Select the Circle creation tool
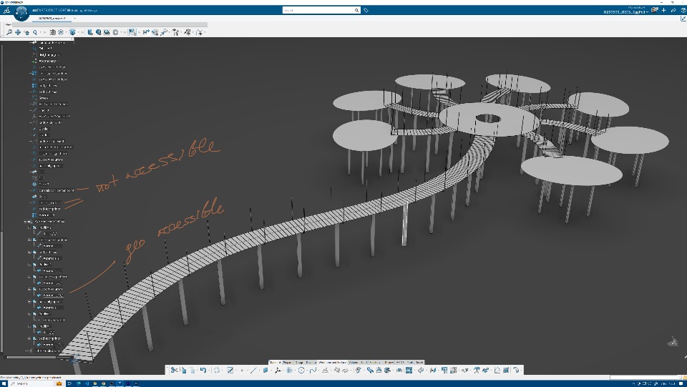Screen dimensions: 687x387 point(301,370)
